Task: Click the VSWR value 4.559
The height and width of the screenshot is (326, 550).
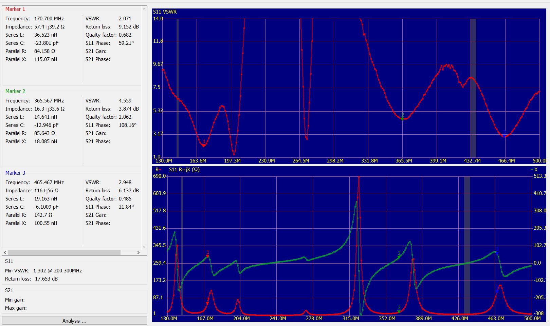Action: click(125, 101)
